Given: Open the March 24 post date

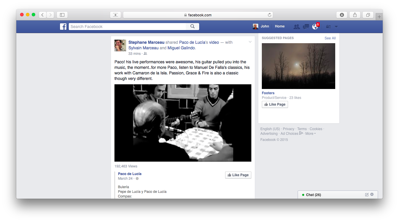Looking at the screenshot, I should [x=125, y=179].
